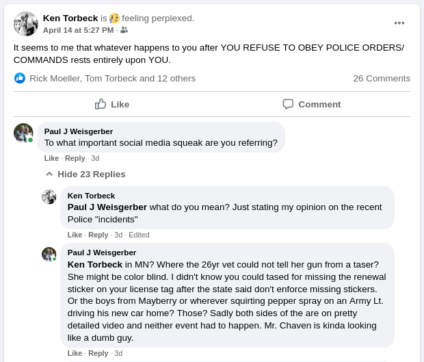This screenshot has height=362, width=424.
Task: Click the blue like reaction icon
Action: (20, 78)
